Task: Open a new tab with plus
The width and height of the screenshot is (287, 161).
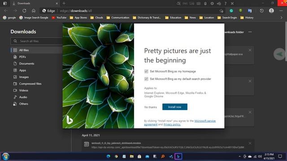Action: (x=64, y=3)
